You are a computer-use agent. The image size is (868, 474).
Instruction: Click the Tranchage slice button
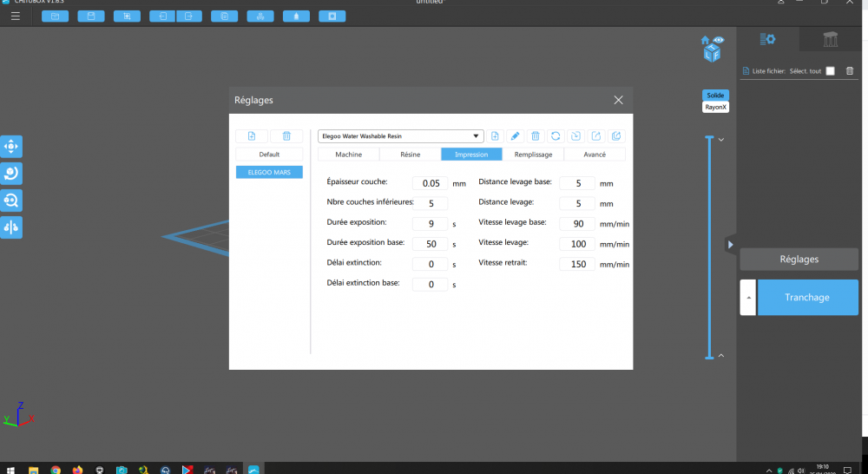(x=807, y=298)
